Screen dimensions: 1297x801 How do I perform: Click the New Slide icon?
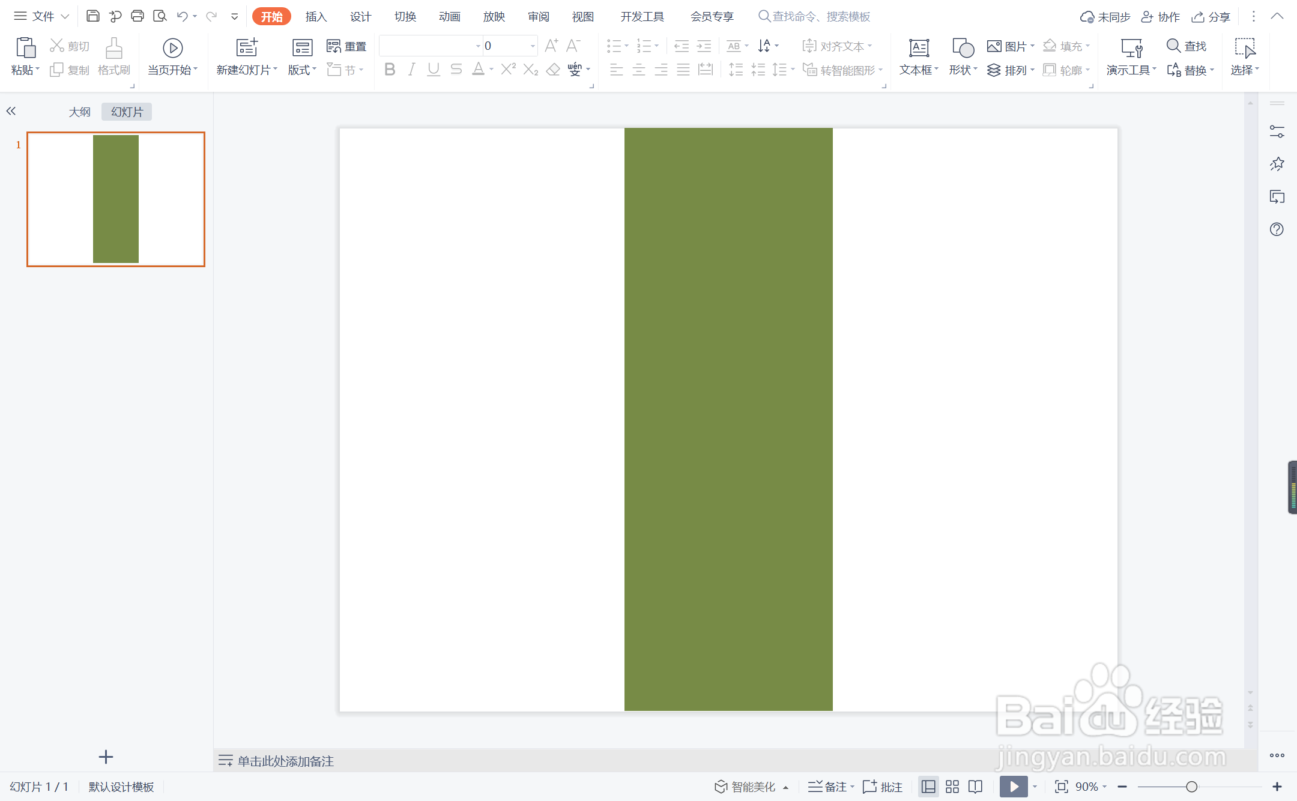tap(247, 47)
